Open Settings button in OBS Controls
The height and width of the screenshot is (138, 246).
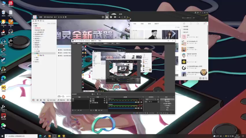[167, 108]
